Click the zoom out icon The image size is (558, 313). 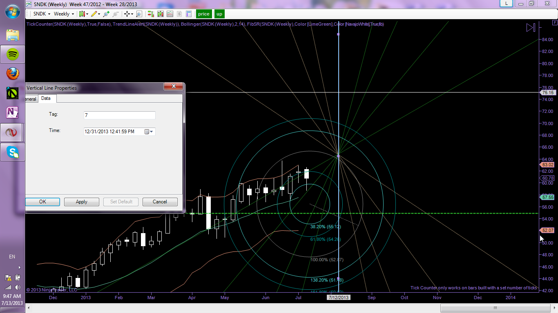tap(116, 14)
